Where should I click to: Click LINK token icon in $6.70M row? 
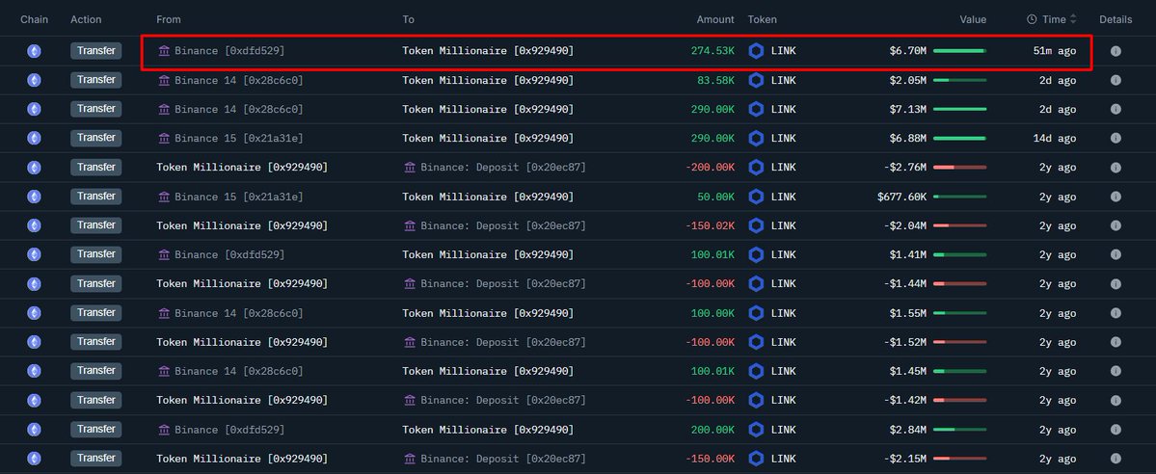[756, 51]
